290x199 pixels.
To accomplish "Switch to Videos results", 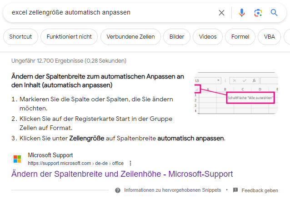I will click(x=208, y=36).
